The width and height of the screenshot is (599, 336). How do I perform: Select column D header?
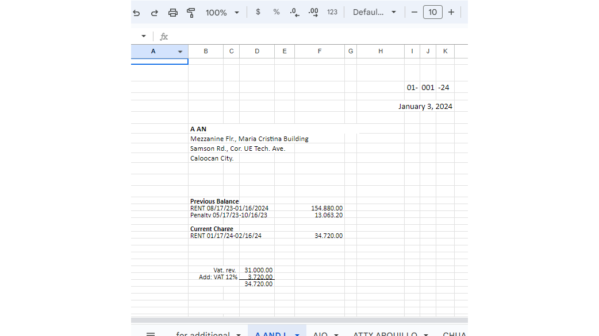[x=257, y=52]
